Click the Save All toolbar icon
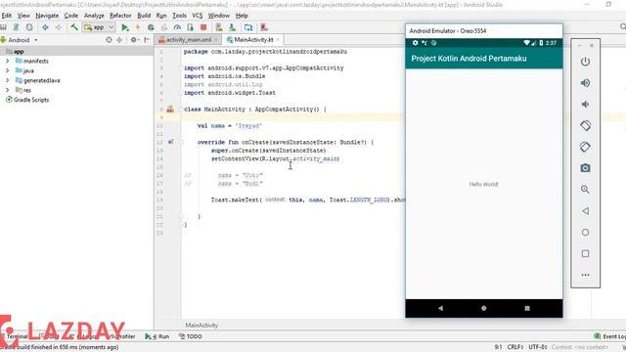The image size is (626, 352). (x=3, y=27)
